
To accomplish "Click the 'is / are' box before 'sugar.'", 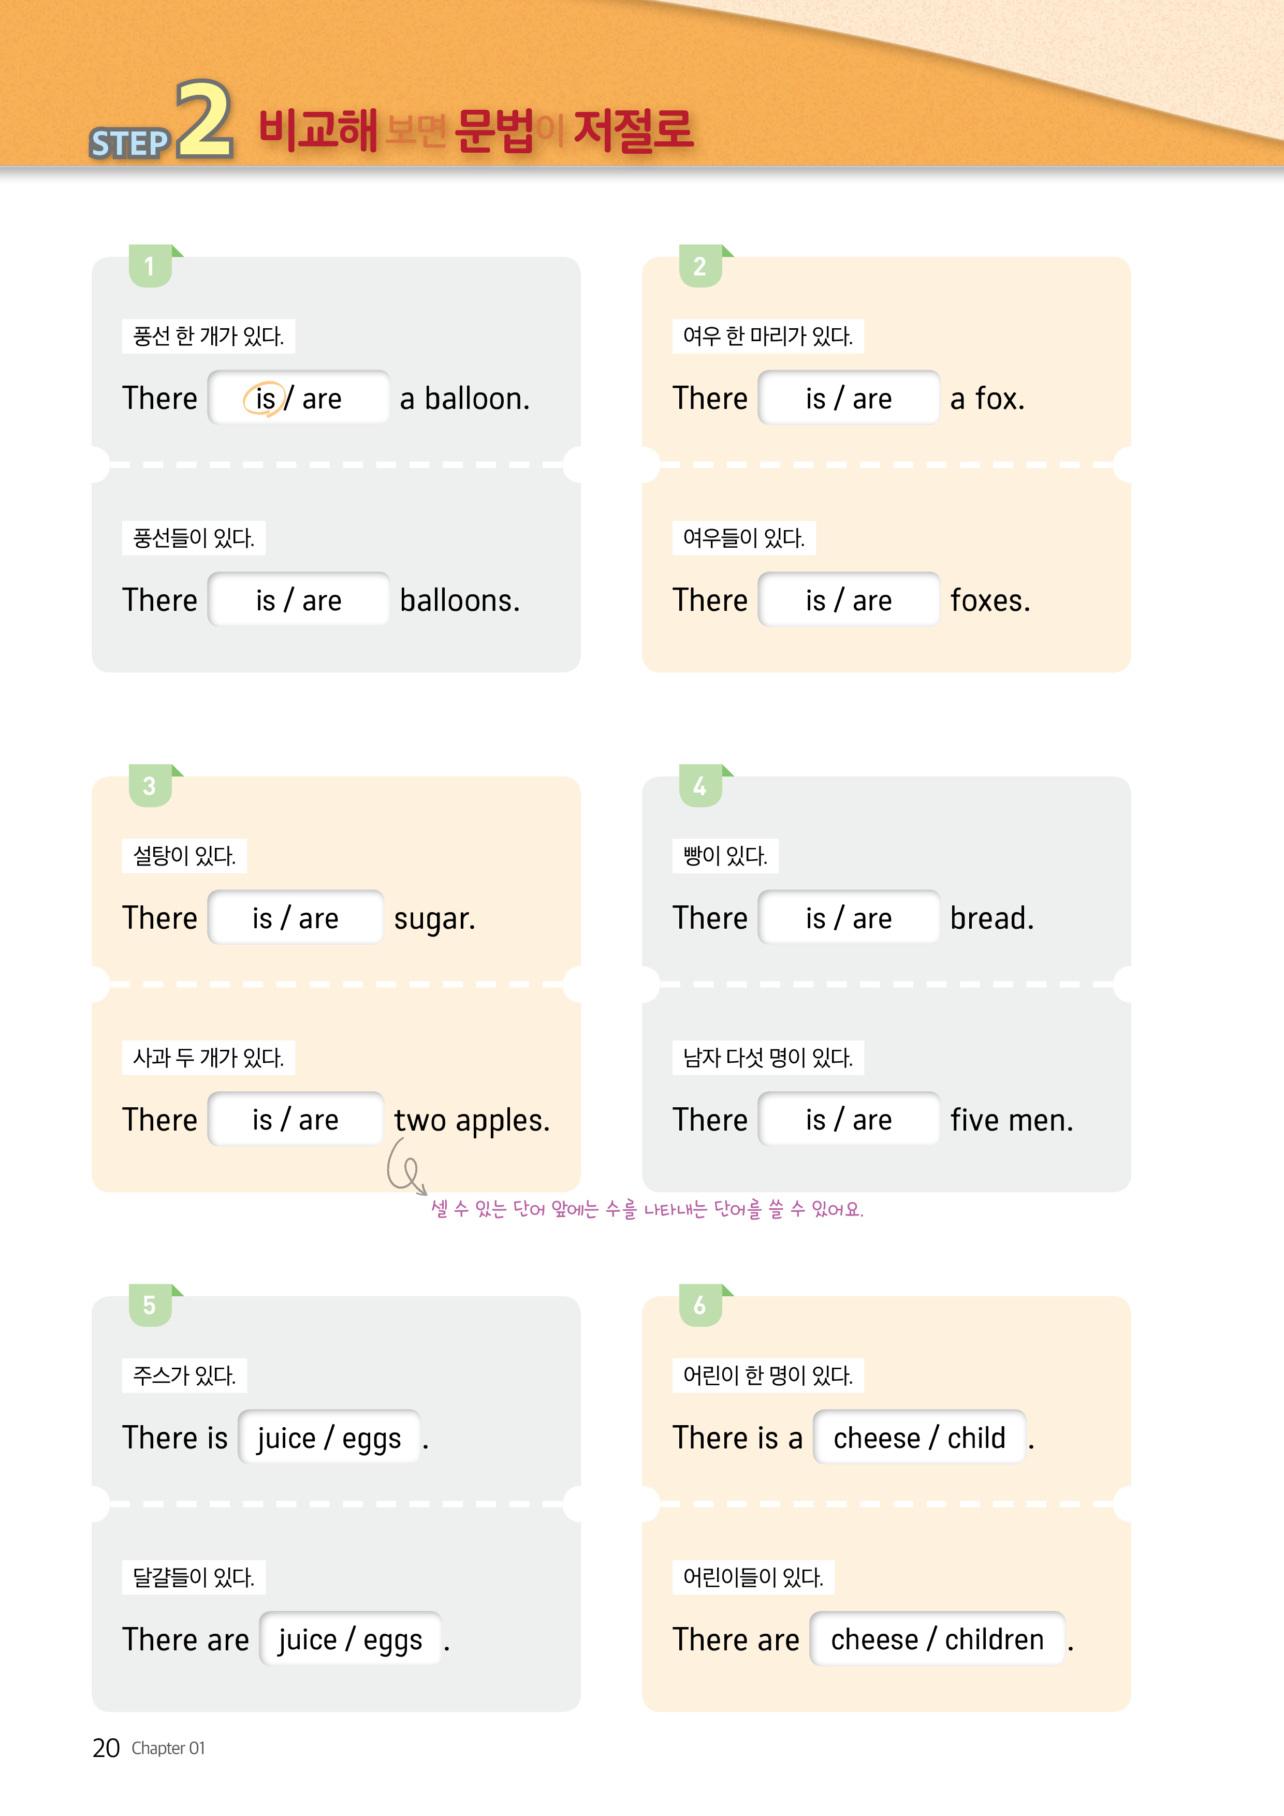I will click(295, 918).
